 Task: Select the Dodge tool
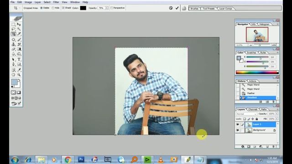(19, 54)
